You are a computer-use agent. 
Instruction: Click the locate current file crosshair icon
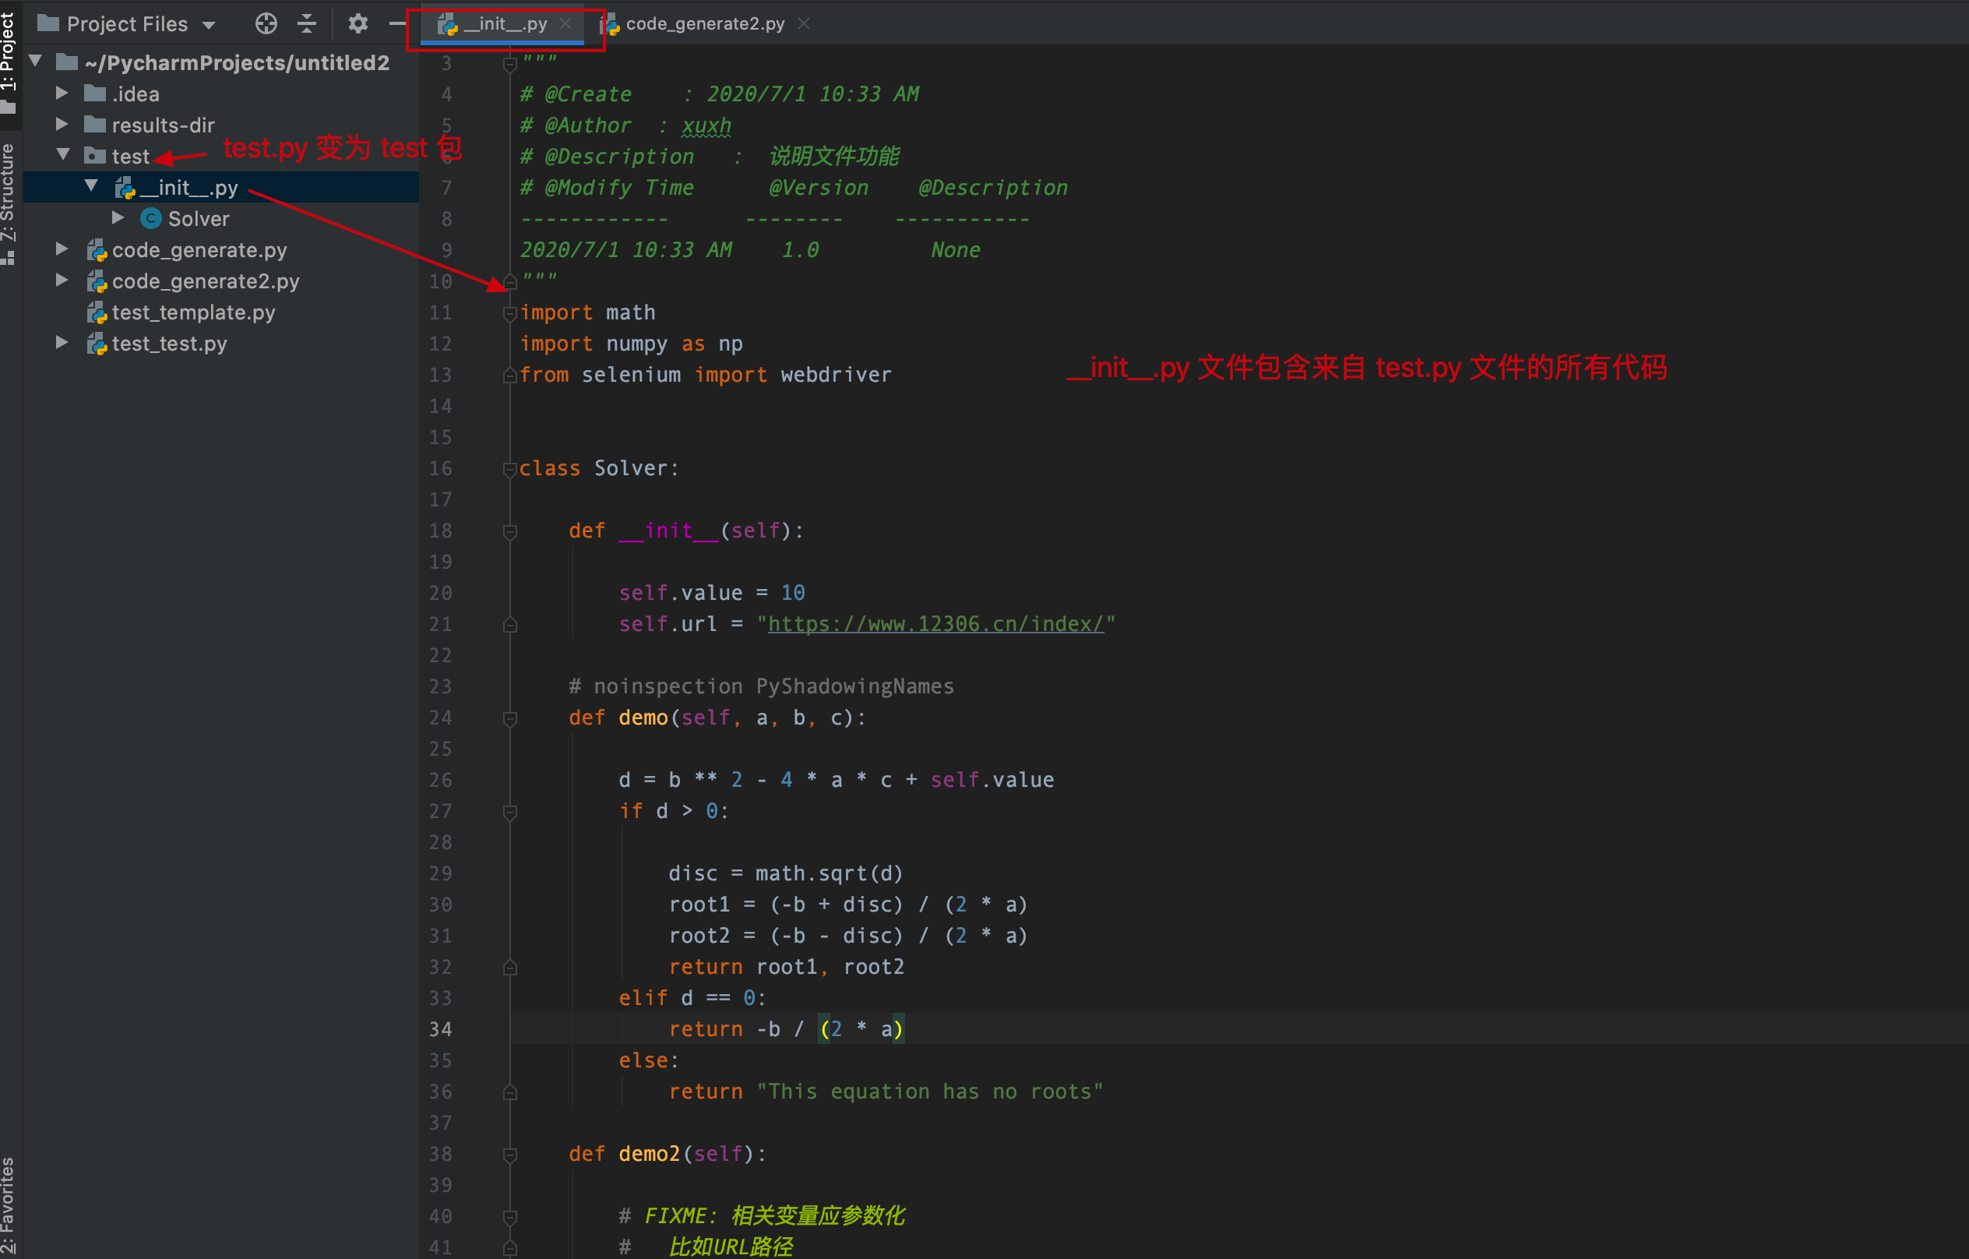[x=266, y=23]
